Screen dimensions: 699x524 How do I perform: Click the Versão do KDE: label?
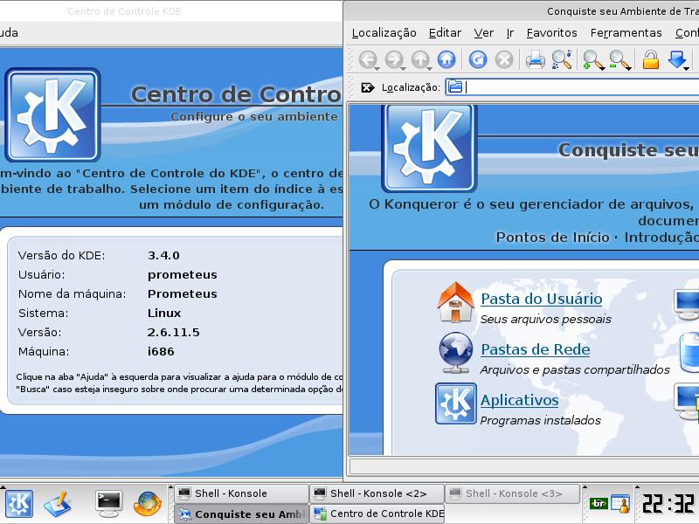tap(61, 255)
